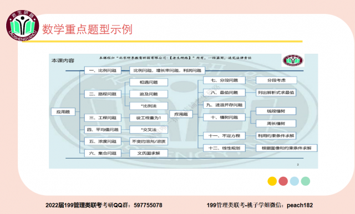Screen dimensions: 355x214
Task: Select the red circle
Action: 283,181
